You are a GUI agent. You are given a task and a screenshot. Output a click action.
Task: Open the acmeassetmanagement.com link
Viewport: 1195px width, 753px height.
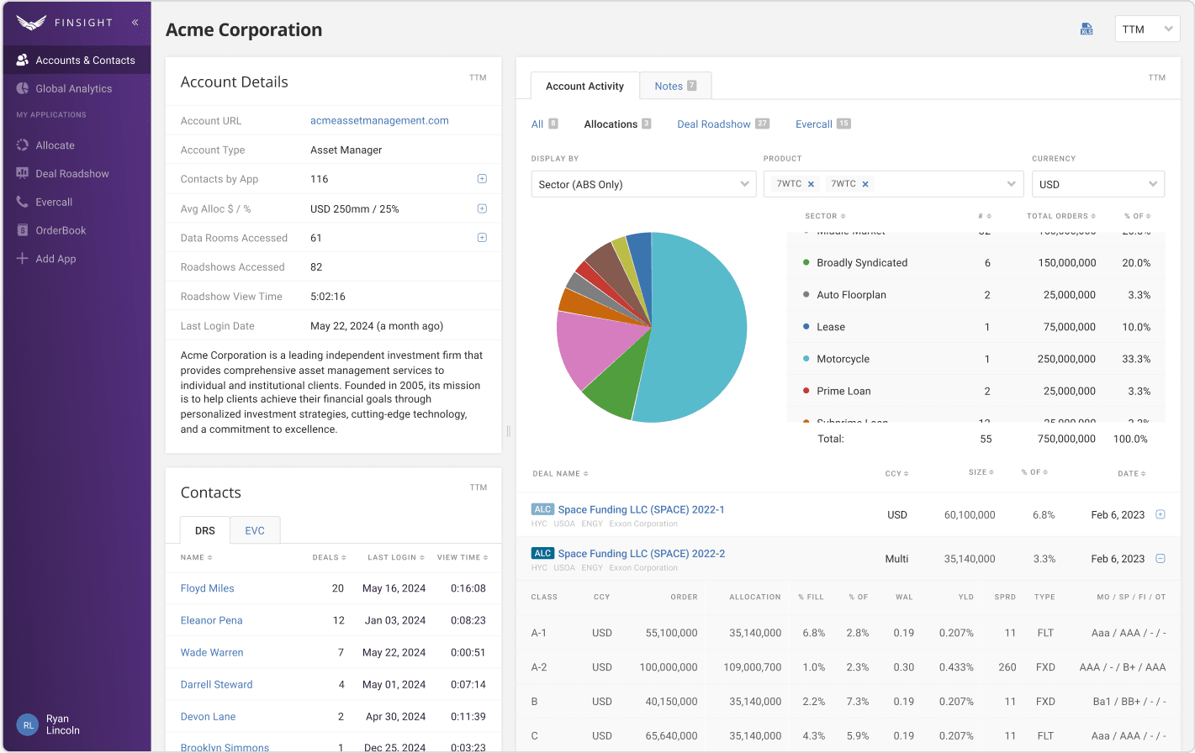pos(379,121)
